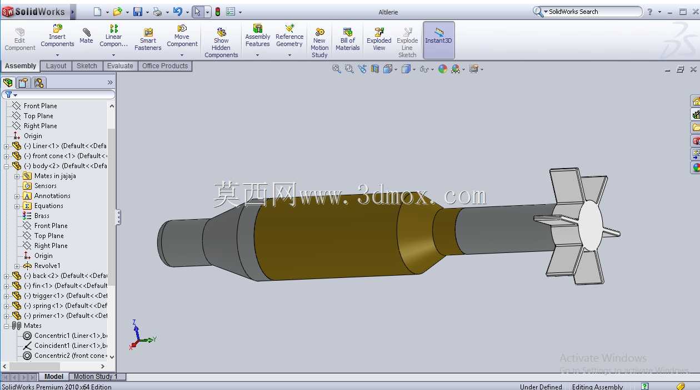Screen dimensions: 700x390
Task: Click Zoom to Area magnifier icon
Action: tap(349, 69)
